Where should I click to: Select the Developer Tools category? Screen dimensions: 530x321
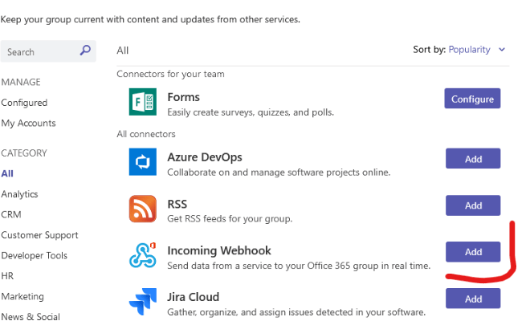click(35, 256)
